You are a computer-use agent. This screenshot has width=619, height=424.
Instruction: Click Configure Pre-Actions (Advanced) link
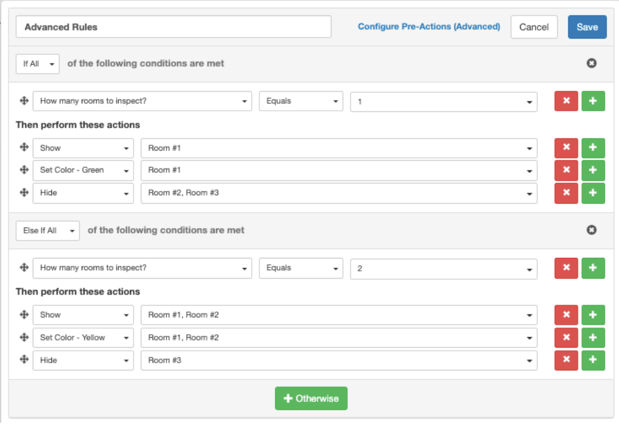429,27
